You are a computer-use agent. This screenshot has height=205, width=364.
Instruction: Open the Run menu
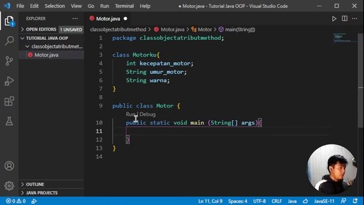105,6
